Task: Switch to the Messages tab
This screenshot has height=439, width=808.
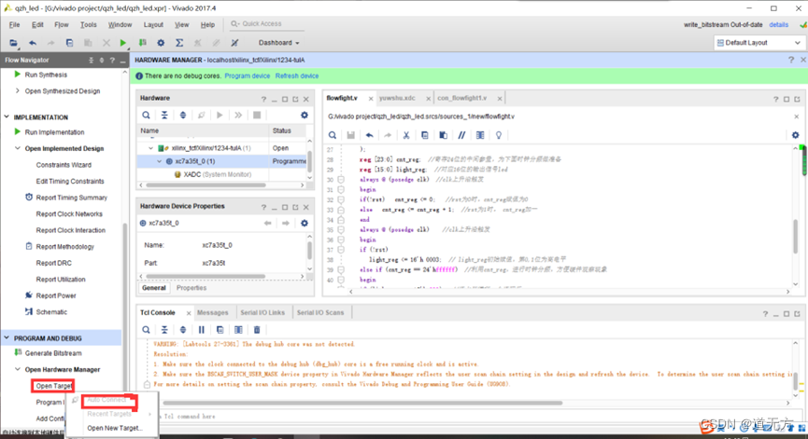Action: 212,312
